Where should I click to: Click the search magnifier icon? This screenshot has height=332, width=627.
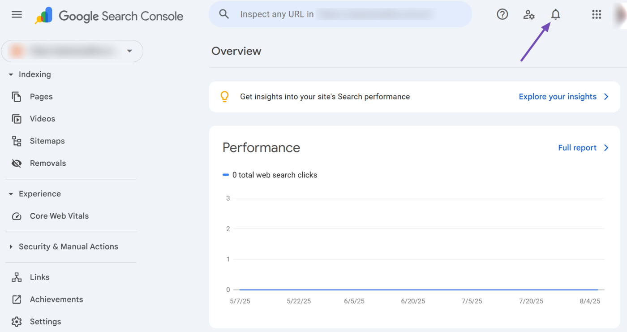(x=224, y=14)
